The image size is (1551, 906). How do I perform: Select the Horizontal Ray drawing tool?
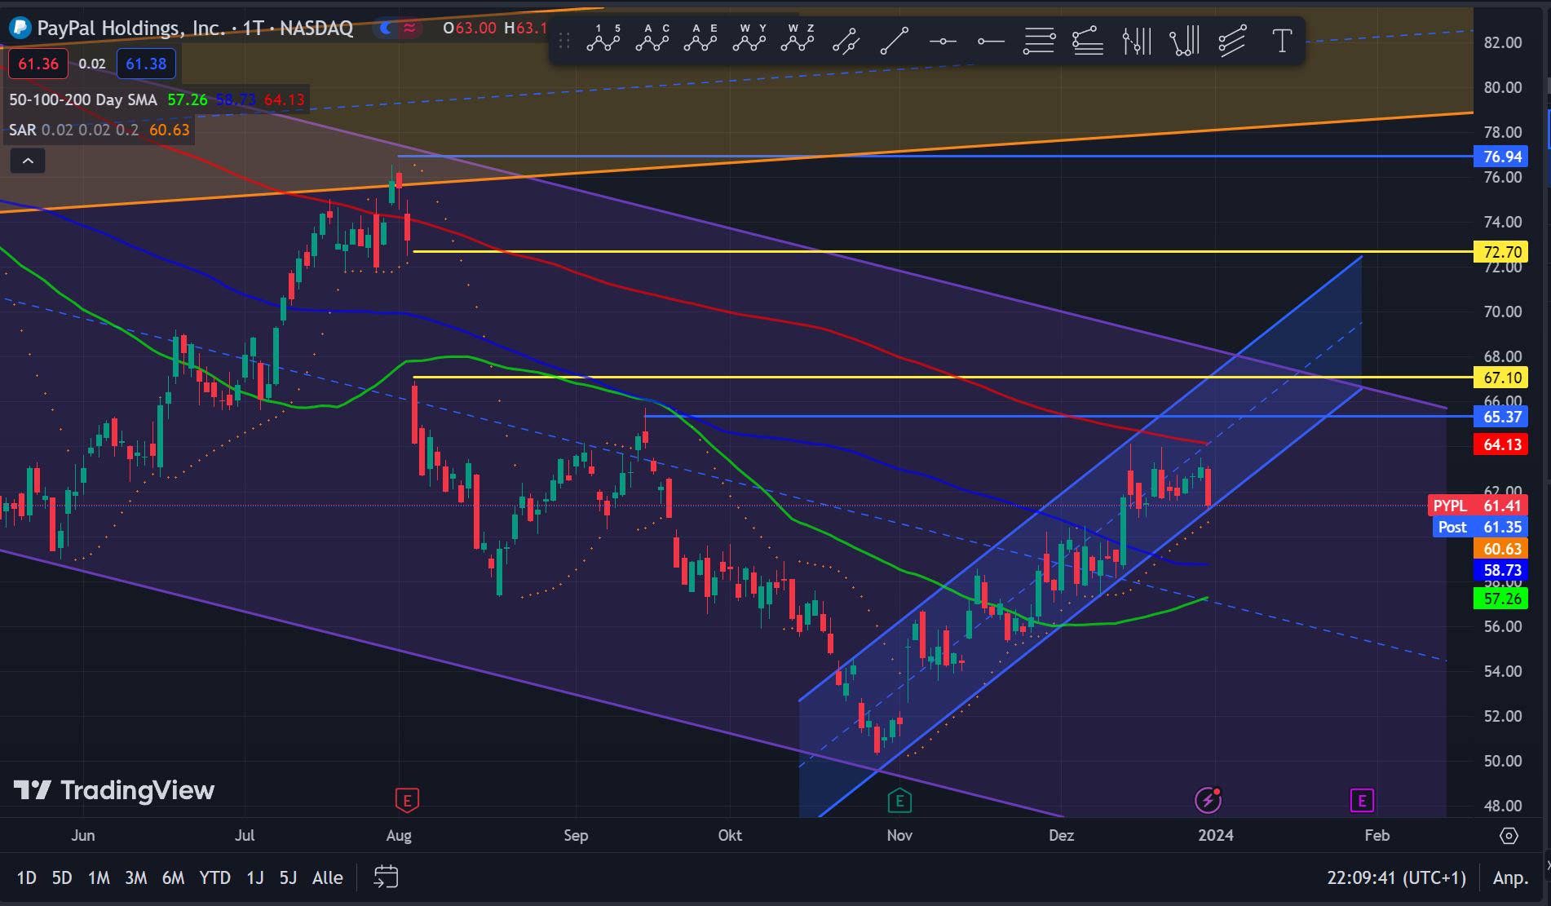click(x=991, y=40)
